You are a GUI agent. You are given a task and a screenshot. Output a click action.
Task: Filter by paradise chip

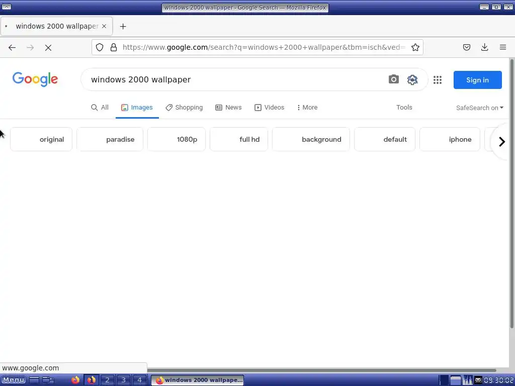click(110, 139)
